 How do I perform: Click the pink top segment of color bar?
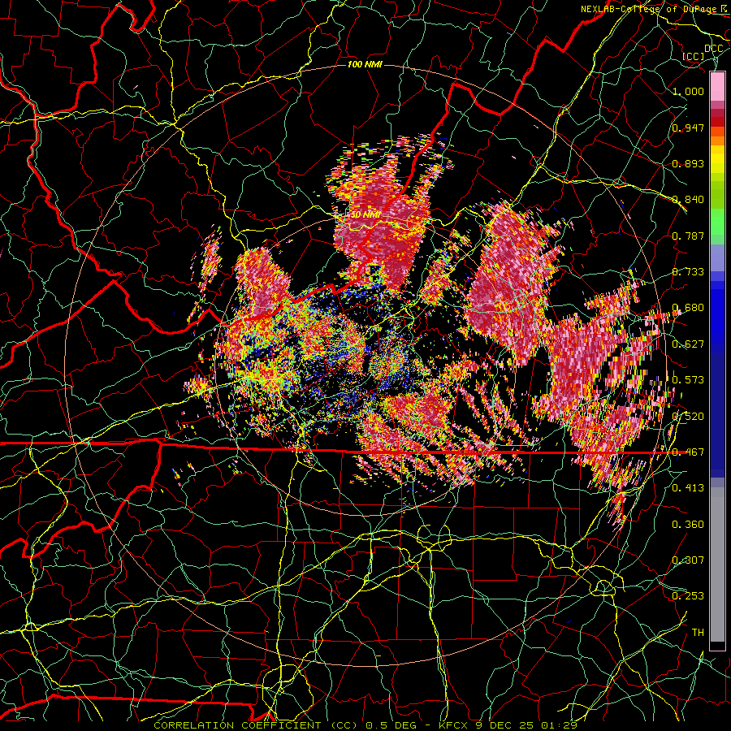pyautogui.click(x=717, y=87)
